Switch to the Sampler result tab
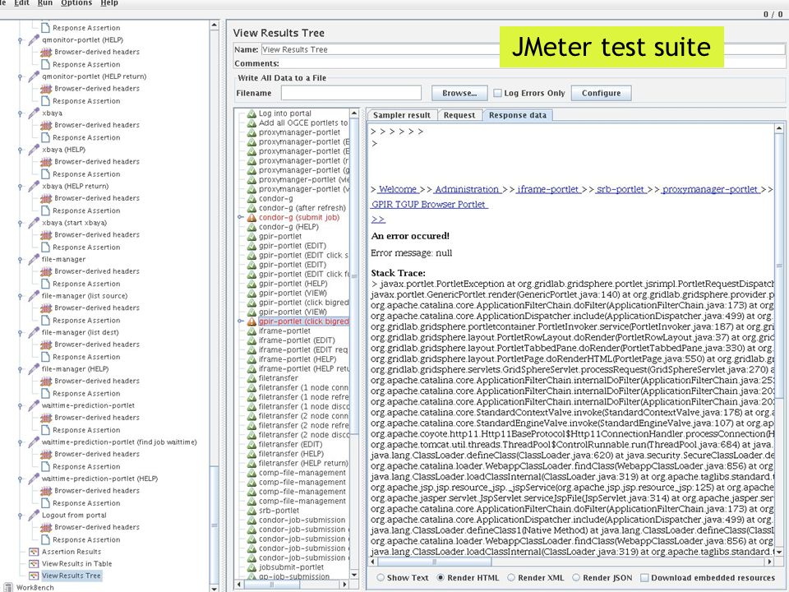The width and height of the screenshot is (789, 592). tap(402, 115)
